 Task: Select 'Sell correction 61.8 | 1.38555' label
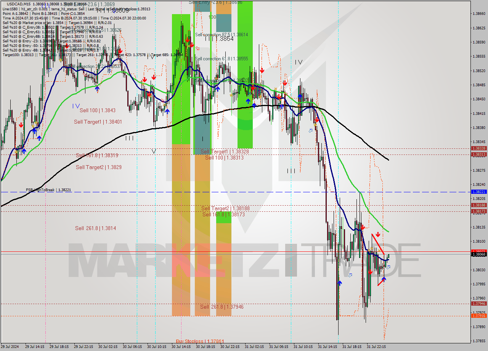222,59
